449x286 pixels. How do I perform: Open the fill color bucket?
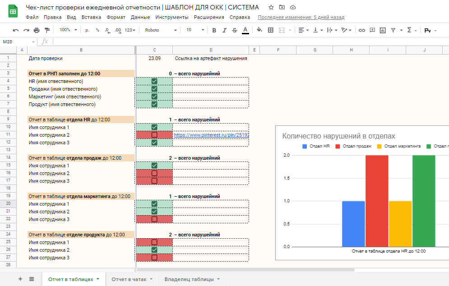pos(259,30)
